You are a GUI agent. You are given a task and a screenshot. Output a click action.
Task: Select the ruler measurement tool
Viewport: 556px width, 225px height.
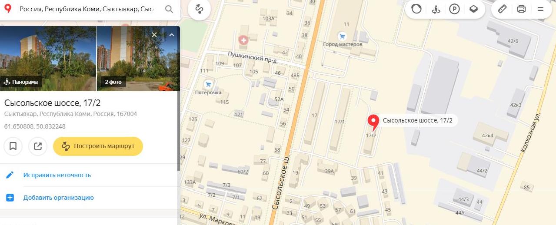pyautogui.click(x=502, y=9)
